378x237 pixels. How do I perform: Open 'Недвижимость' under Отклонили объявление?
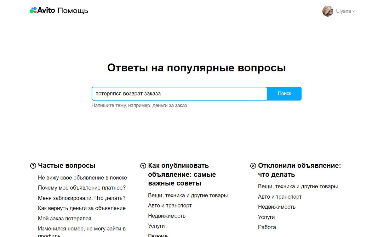tap(277, 207)
